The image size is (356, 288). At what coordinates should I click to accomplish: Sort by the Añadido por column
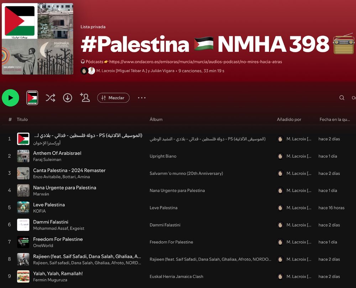pyautogui.click(x=289, y=119)
